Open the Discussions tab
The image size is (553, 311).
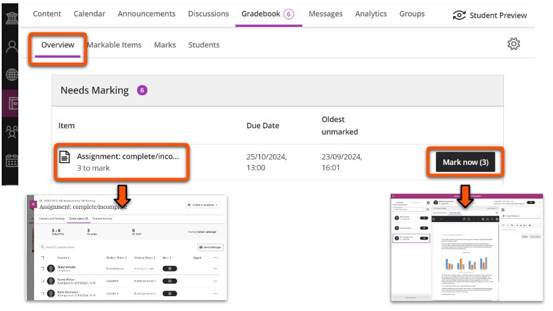pyautogui.click(x=208, y=14)
